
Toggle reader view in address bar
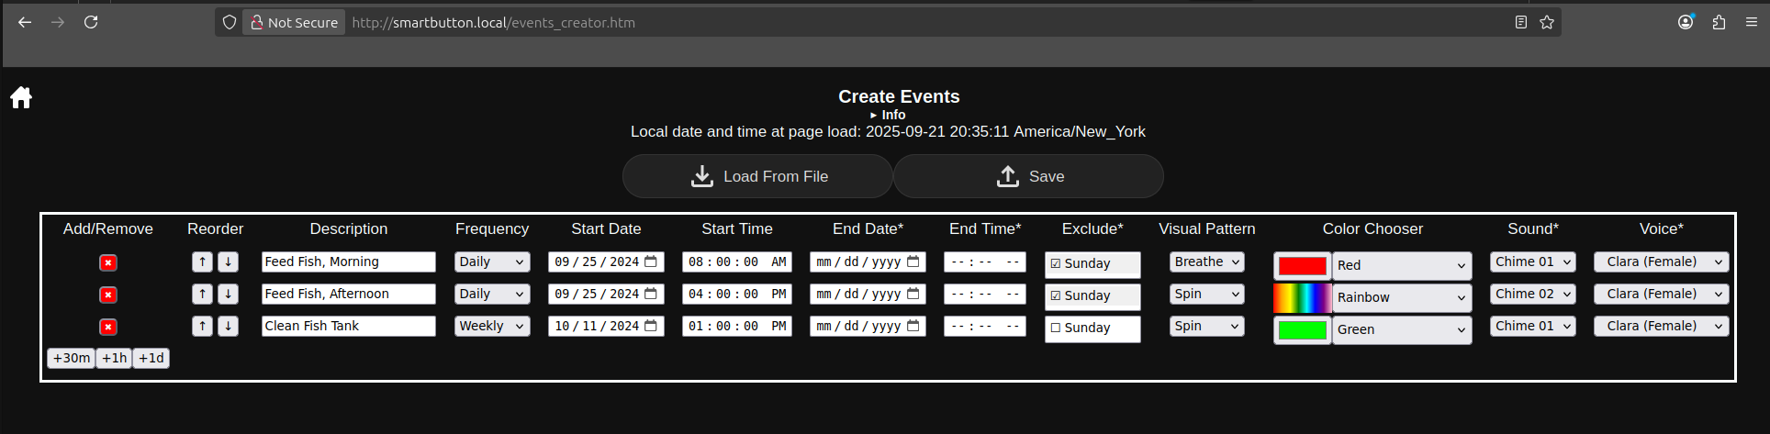click(x=1521, y=22)
